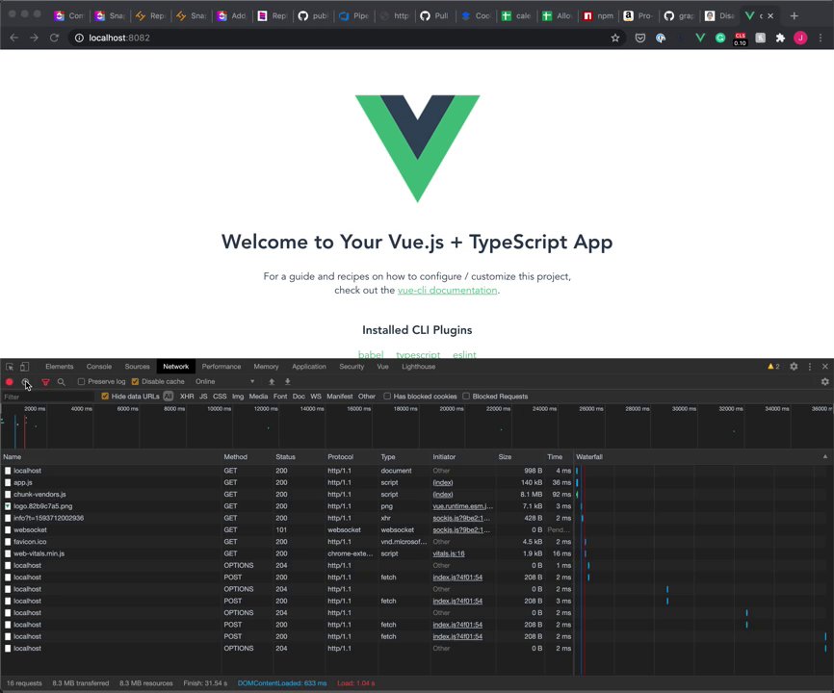Open the Vue devtools tab
Image resolution: width=834 pixels, height=693 pixels.
[383, 367]
